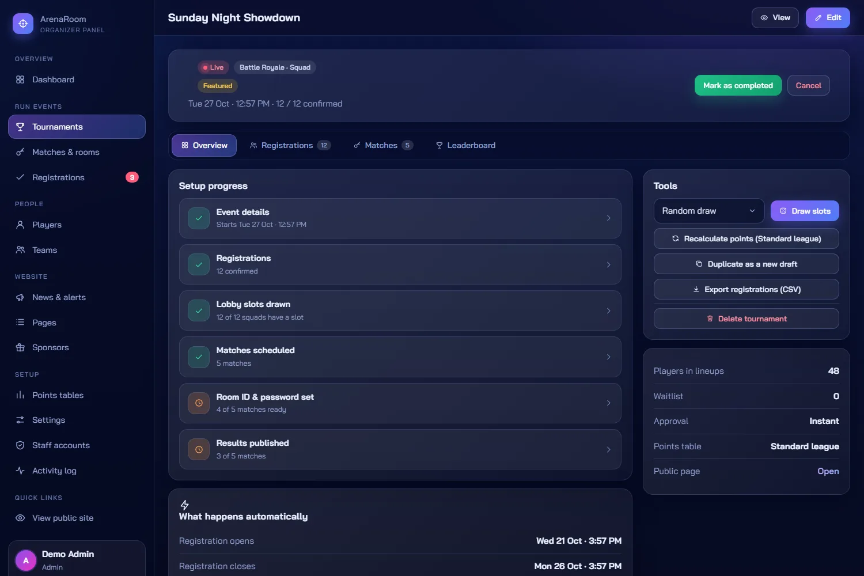Click the Live status pill
Image resolution: width=864 pixels, height=576 pixels.
213,67
